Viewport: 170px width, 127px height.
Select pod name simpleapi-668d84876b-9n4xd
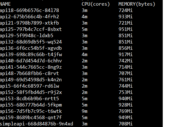[x=37, y=124]
